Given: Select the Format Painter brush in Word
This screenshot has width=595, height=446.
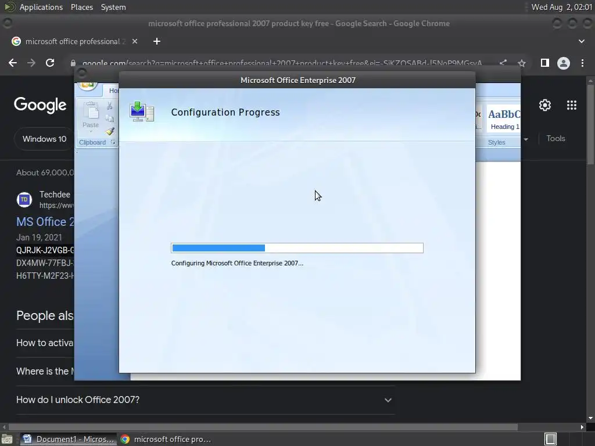Looking at the screenshot, I should point(110,131).
